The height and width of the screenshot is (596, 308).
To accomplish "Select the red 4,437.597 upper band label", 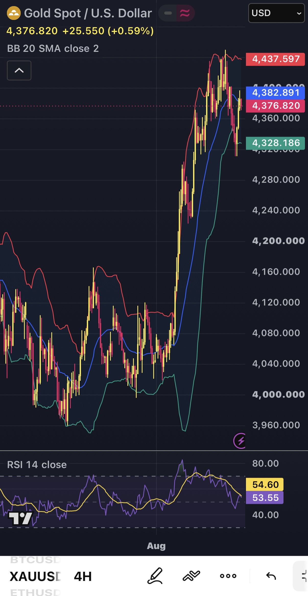I will click(x=275, y=59).
